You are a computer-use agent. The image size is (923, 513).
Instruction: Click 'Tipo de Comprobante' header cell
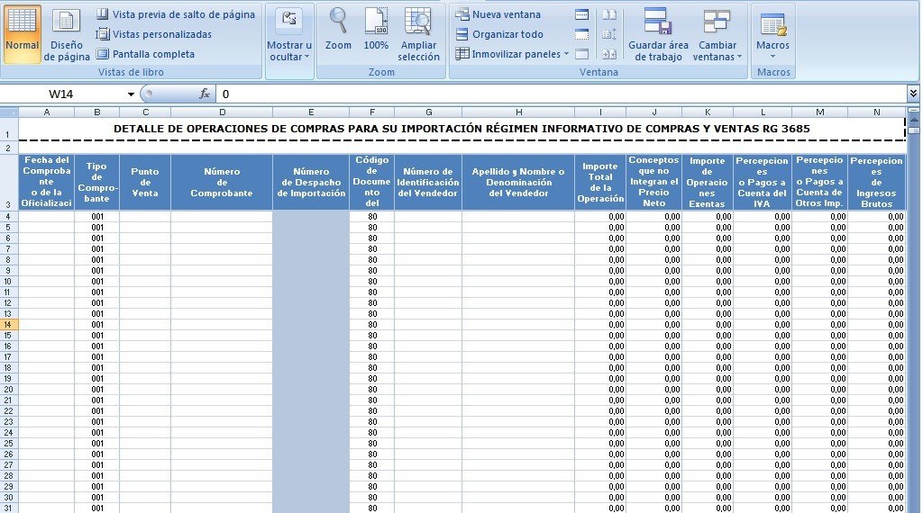(x=97, y=182)
